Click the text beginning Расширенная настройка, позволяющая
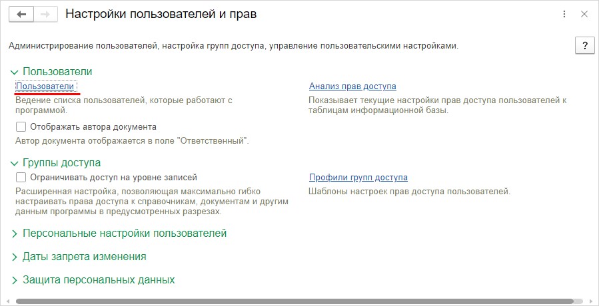 tap(152, 202)
